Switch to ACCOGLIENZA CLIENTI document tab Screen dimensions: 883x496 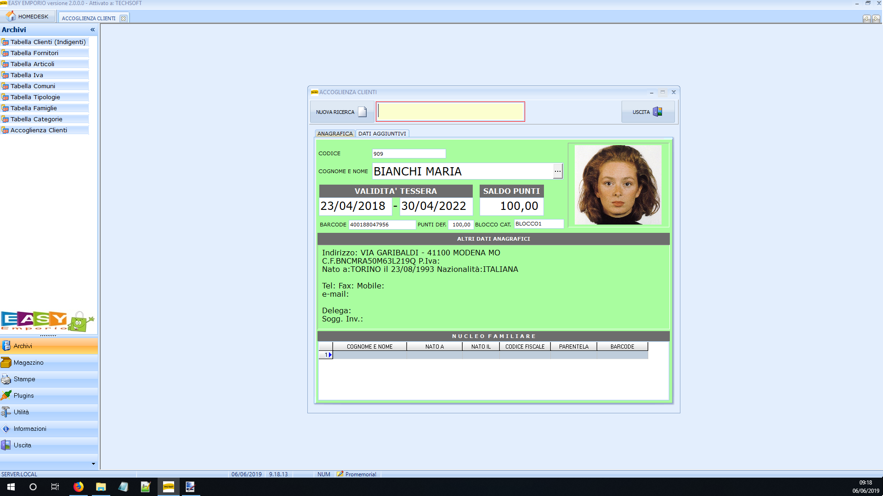click(89, 18)
